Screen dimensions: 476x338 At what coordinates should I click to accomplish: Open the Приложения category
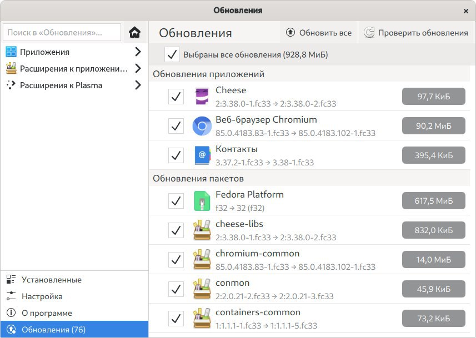tap(74, 52)
